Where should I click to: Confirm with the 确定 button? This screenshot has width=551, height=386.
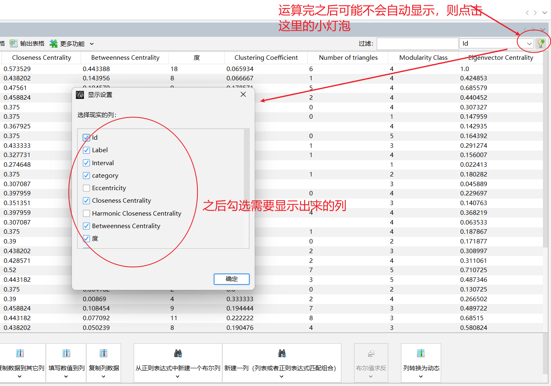click(232, 279)
